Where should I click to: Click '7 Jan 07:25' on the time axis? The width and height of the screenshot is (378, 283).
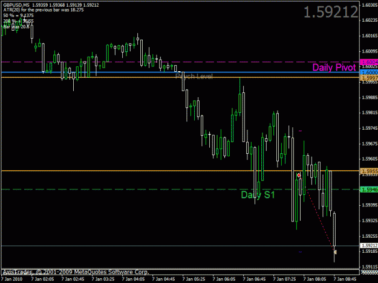(x=284, y=279)
